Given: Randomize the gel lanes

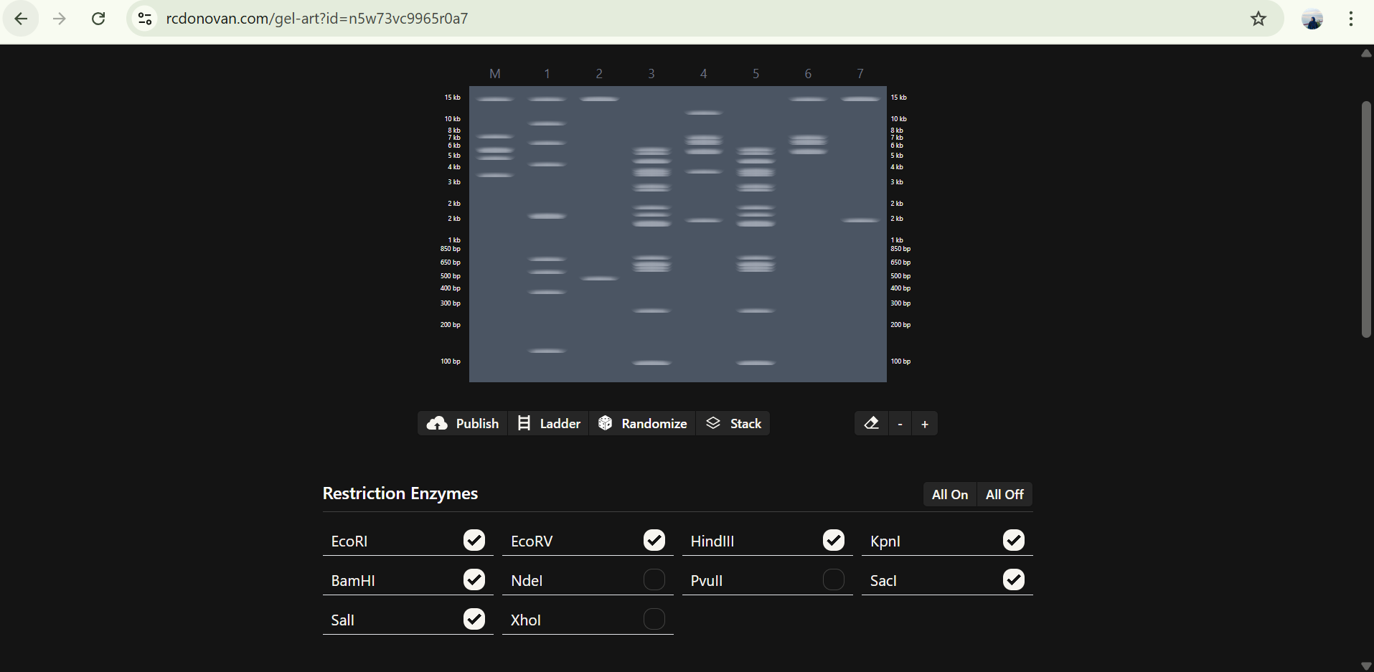Looking at the screenshot, I should tap(643, 423).
